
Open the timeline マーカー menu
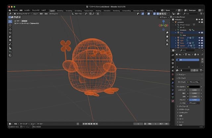click(40, 124)
